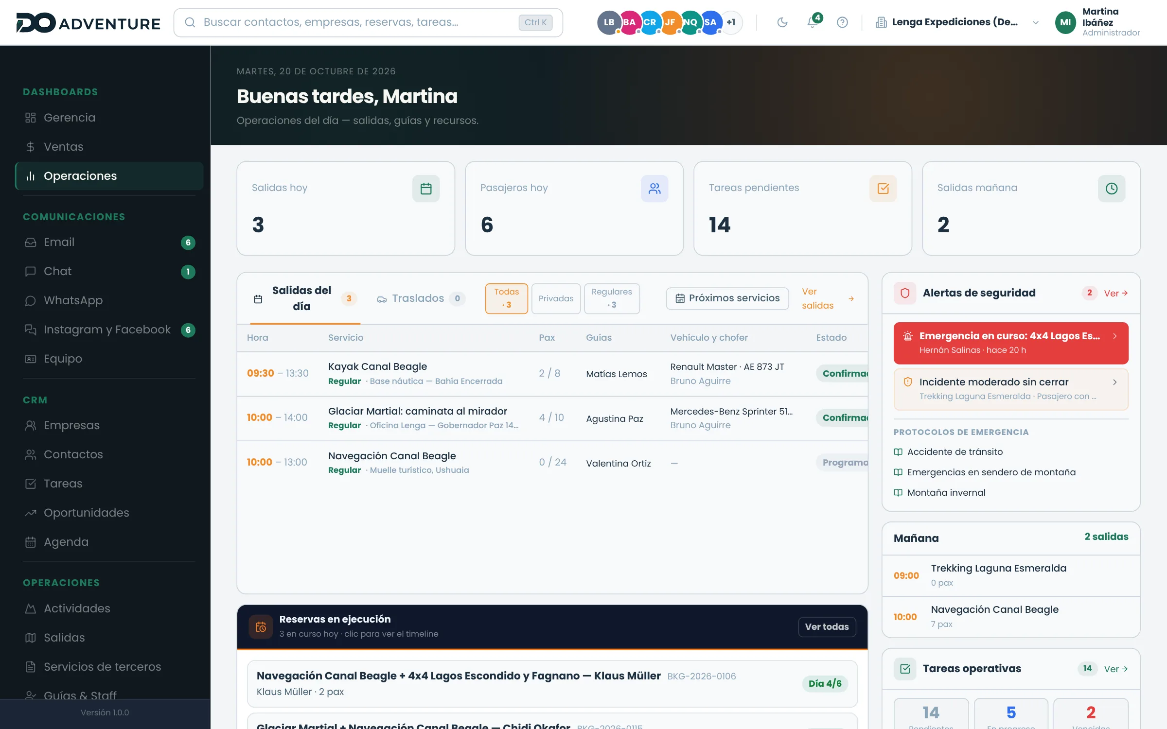Expand the Incidente moderado sin cerrar alert
The height and width of the screenshot is (729, 1167).
(x=1011, y=389)
